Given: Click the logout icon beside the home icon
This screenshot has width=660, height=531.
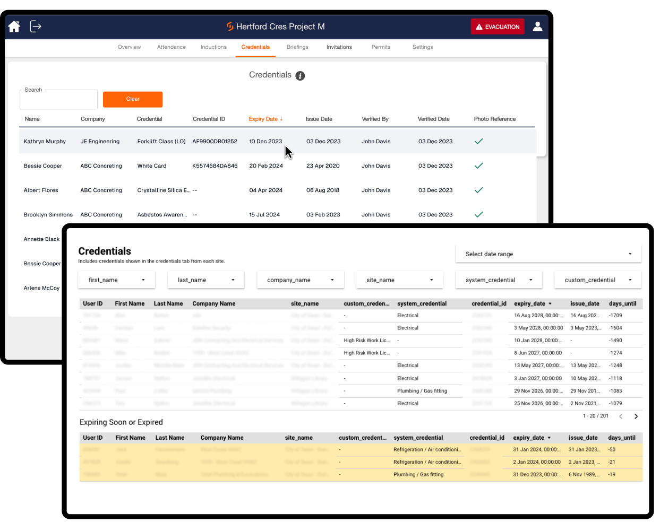Looking at the screenshot, I should tap(35, 26).
